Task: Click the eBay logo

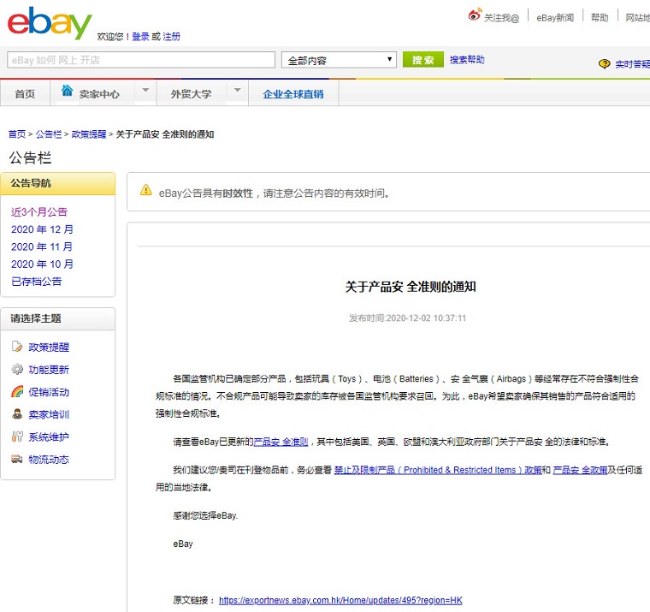Action: click(50, 23)
